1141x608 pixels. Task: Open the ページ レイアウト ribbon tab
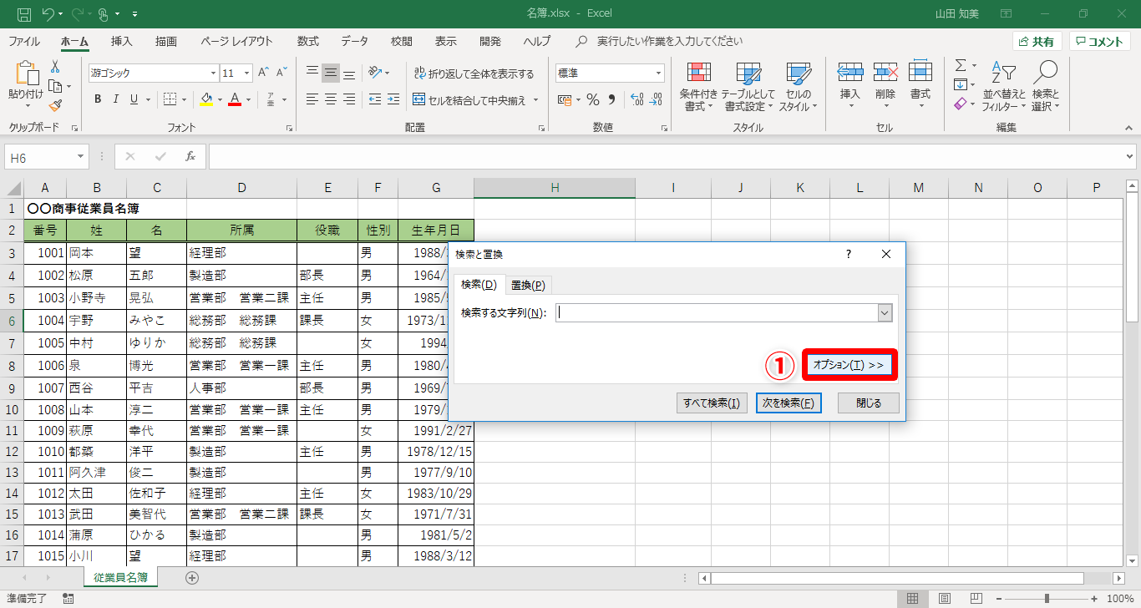pyautogui.click(x=236, y=41)
